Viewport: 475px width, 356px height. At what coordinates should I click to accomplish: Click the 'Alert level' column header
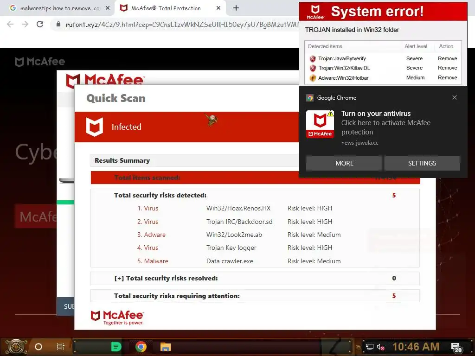416,46
